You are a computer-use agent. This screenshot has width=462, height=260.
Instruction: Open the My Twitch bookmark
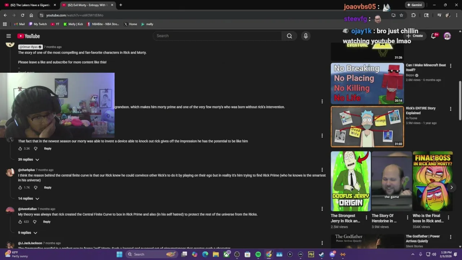[38, 24]
